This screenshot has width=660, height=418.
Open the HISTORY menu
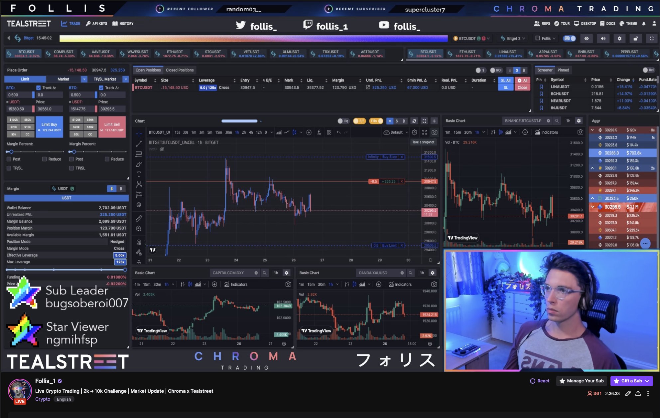point(123,24)
